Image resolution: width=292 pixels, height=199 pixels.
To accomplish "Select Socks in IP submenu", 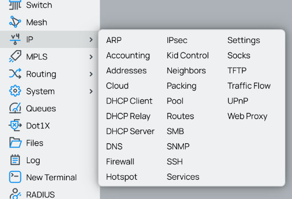I will point(239,56).
